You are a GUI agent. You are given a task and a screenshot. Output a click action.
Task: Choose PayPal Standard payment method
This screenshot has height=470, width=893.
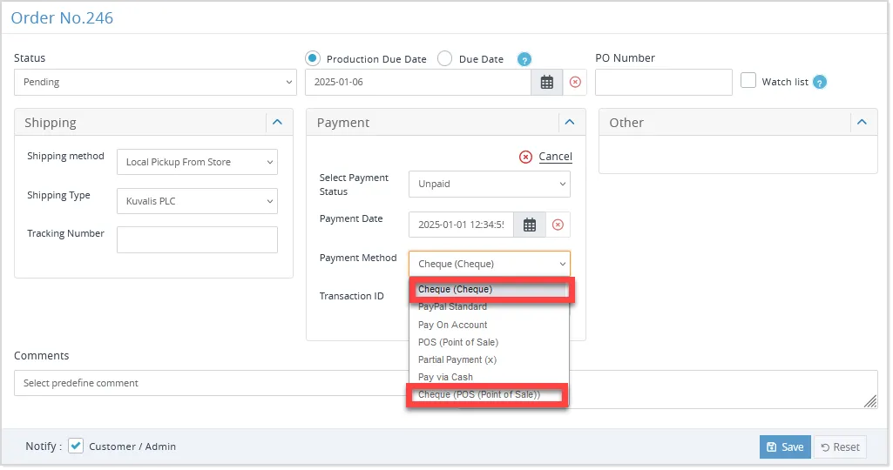[x=490, y=306]
